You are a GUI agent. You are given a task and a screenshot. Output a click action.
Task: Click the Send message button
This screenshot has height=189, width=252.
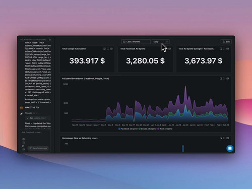[38, 148]
